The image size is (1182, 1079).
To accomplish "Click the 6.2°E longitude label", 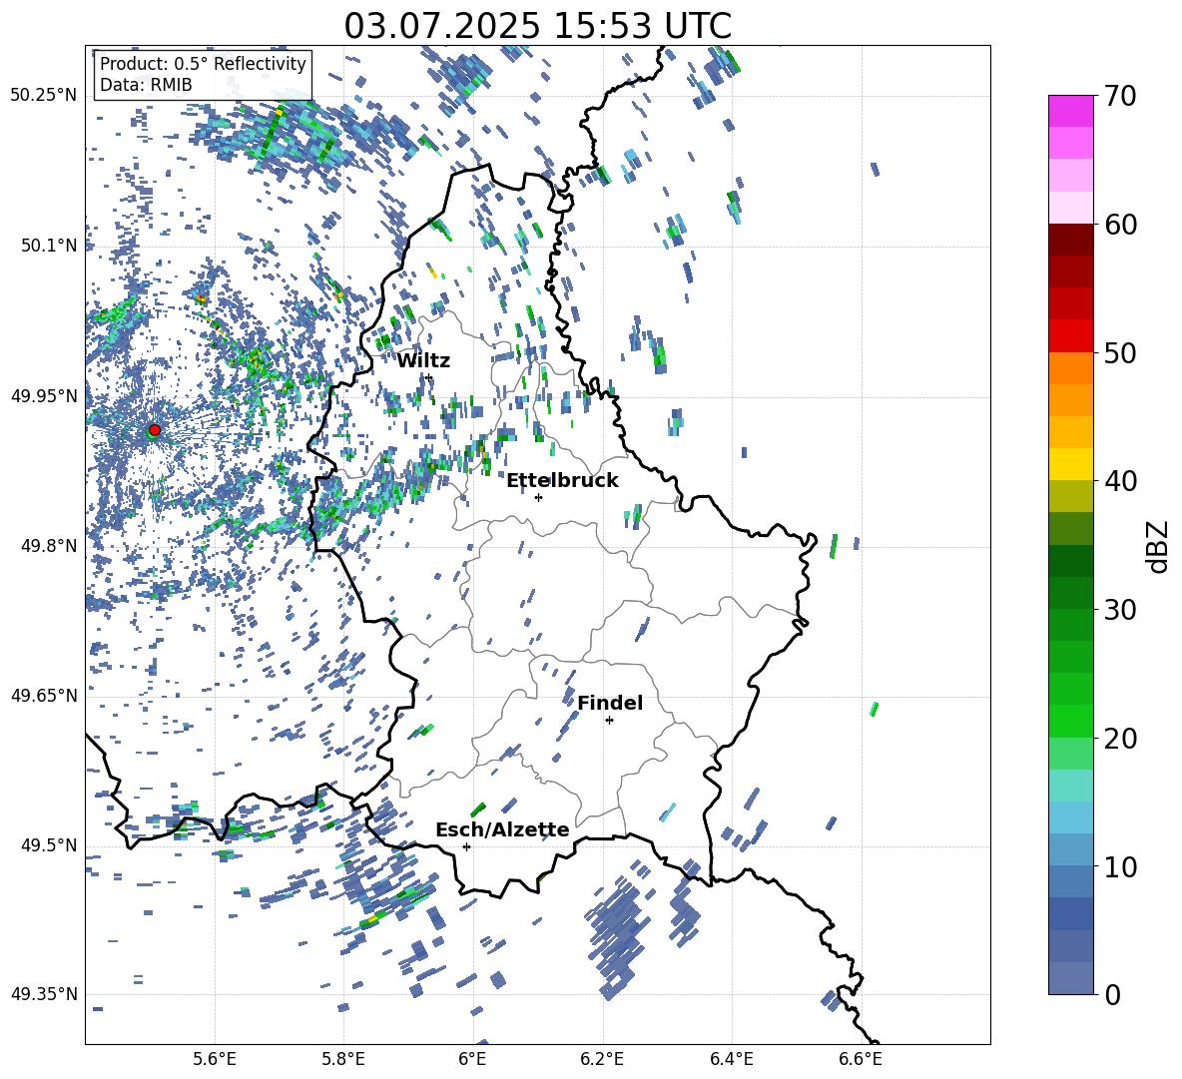I will [x=602, y=1059].
